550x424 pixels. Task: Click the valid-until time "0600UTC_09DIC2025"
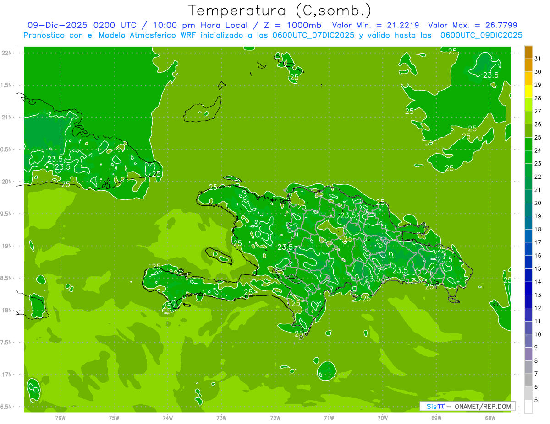click(x=481, y=35)
